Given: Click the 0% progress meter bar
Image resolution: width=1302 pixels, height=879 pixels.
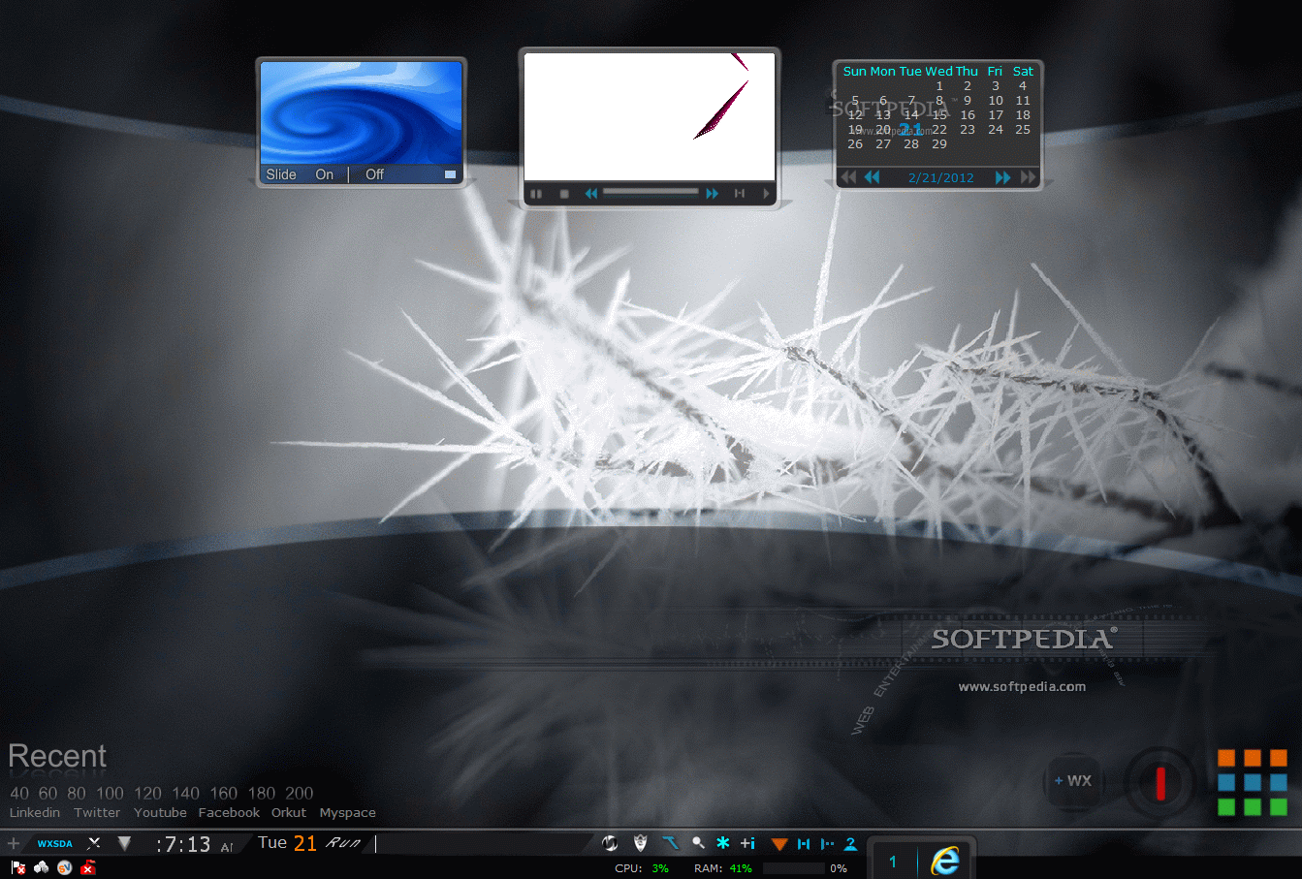Looking at the screenshot, I should 794,868.
